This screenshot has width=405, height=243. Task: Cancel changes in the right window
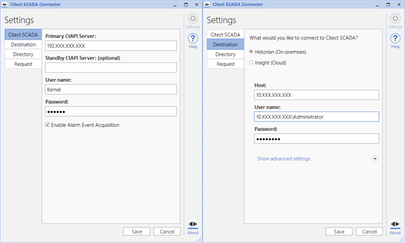click(x=370, y=232)
